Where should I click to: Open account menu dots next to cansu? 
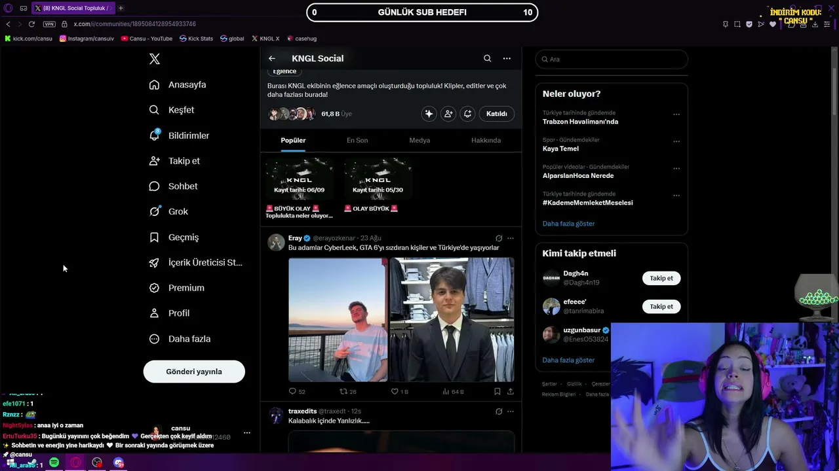point(247,433)
